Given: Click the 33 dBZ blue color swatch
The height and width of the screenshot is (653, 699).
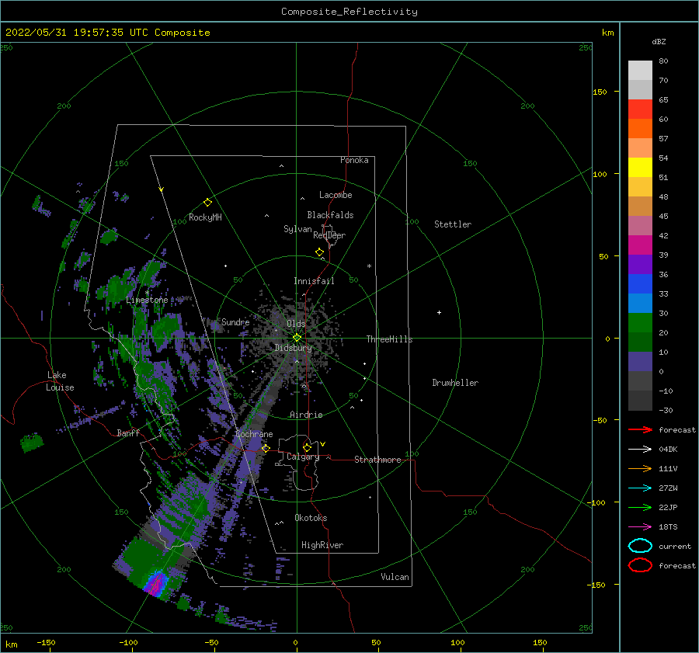Looking at the screenshot, I should pos(640,303).
